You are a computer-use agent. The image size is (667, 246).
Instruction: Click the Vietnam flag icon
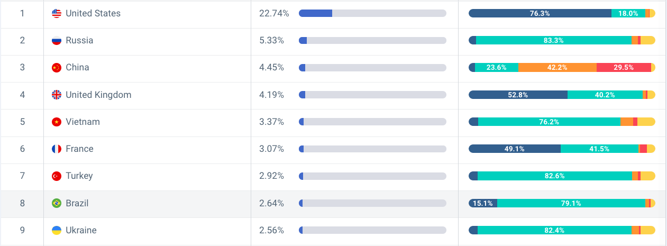point(57,122)
